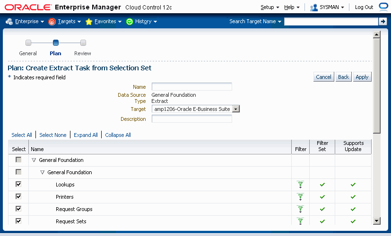Click the vertical scrollbar thumb

click(x=376, y=85)
